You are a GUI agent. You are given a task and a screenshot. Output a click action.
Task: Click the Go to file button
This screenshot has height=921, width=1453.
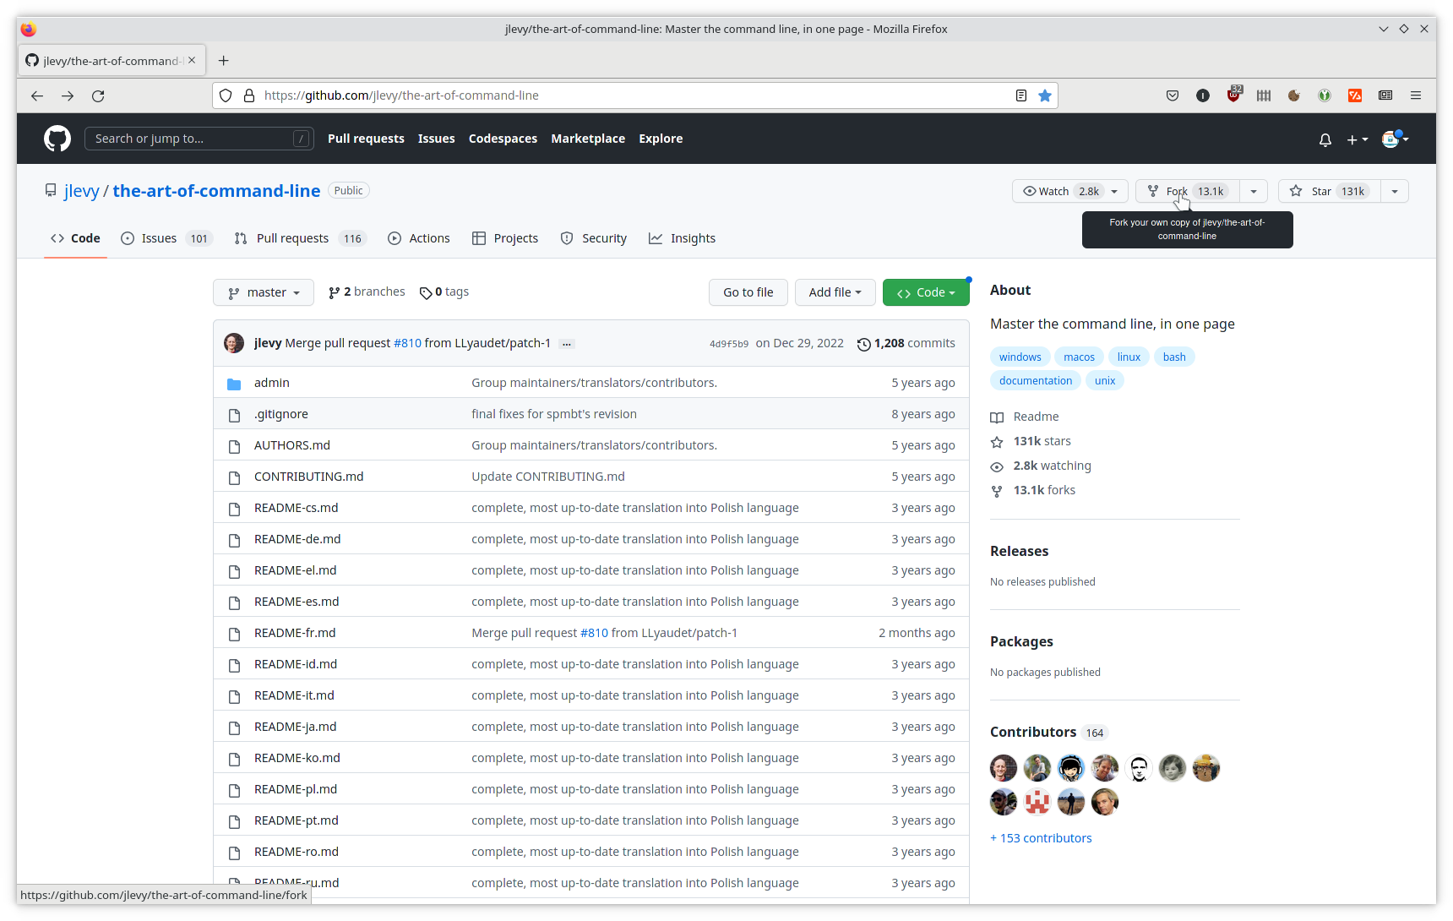[748, 292]
